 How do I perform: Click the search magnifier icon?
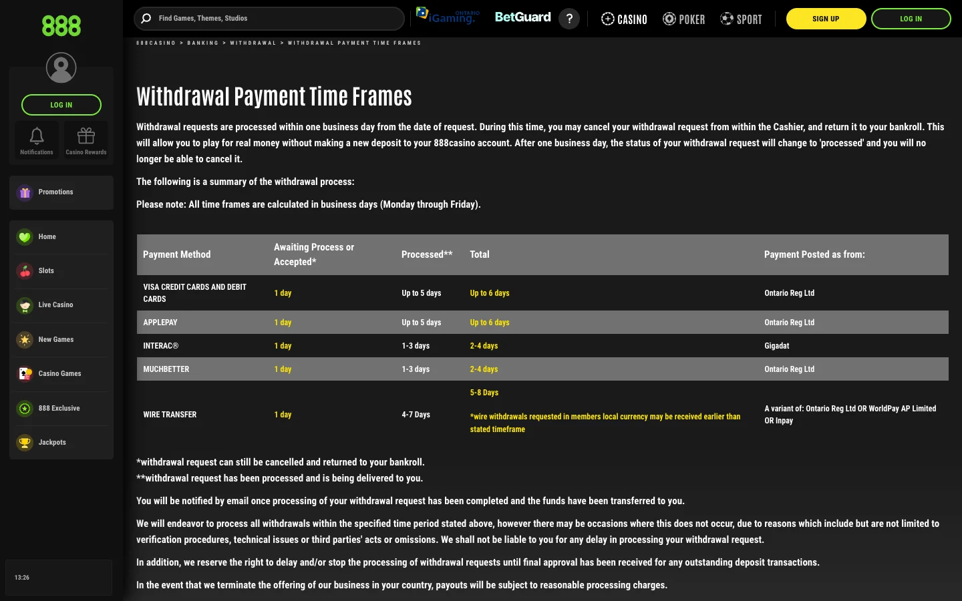(146, 19)
